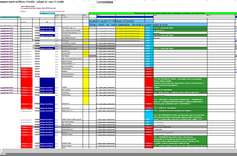Click the horizontal scrollbar track at bottom
This screenshot has height=156, width=237.
119,150
